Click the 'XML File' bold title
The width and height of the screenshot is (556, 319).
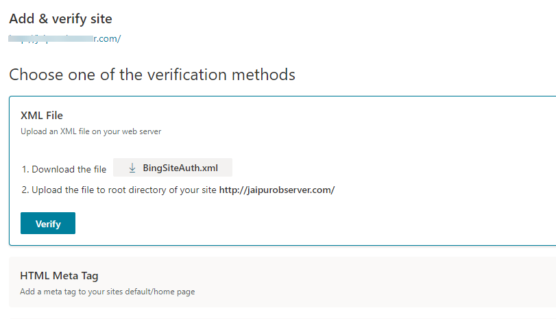point(42,116)
